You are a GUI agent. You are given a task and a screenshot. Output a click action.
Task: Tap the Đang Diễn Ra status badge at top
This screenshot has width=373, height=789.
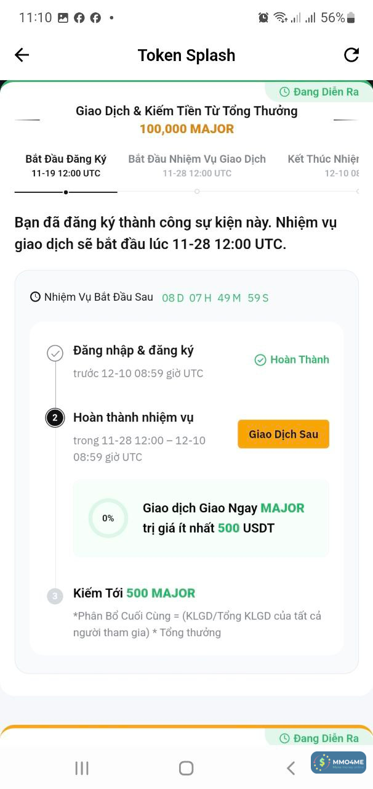[319, 92]
